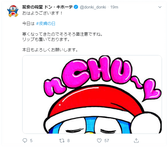Click the blue verified badge next to the name

pos(76,7)
